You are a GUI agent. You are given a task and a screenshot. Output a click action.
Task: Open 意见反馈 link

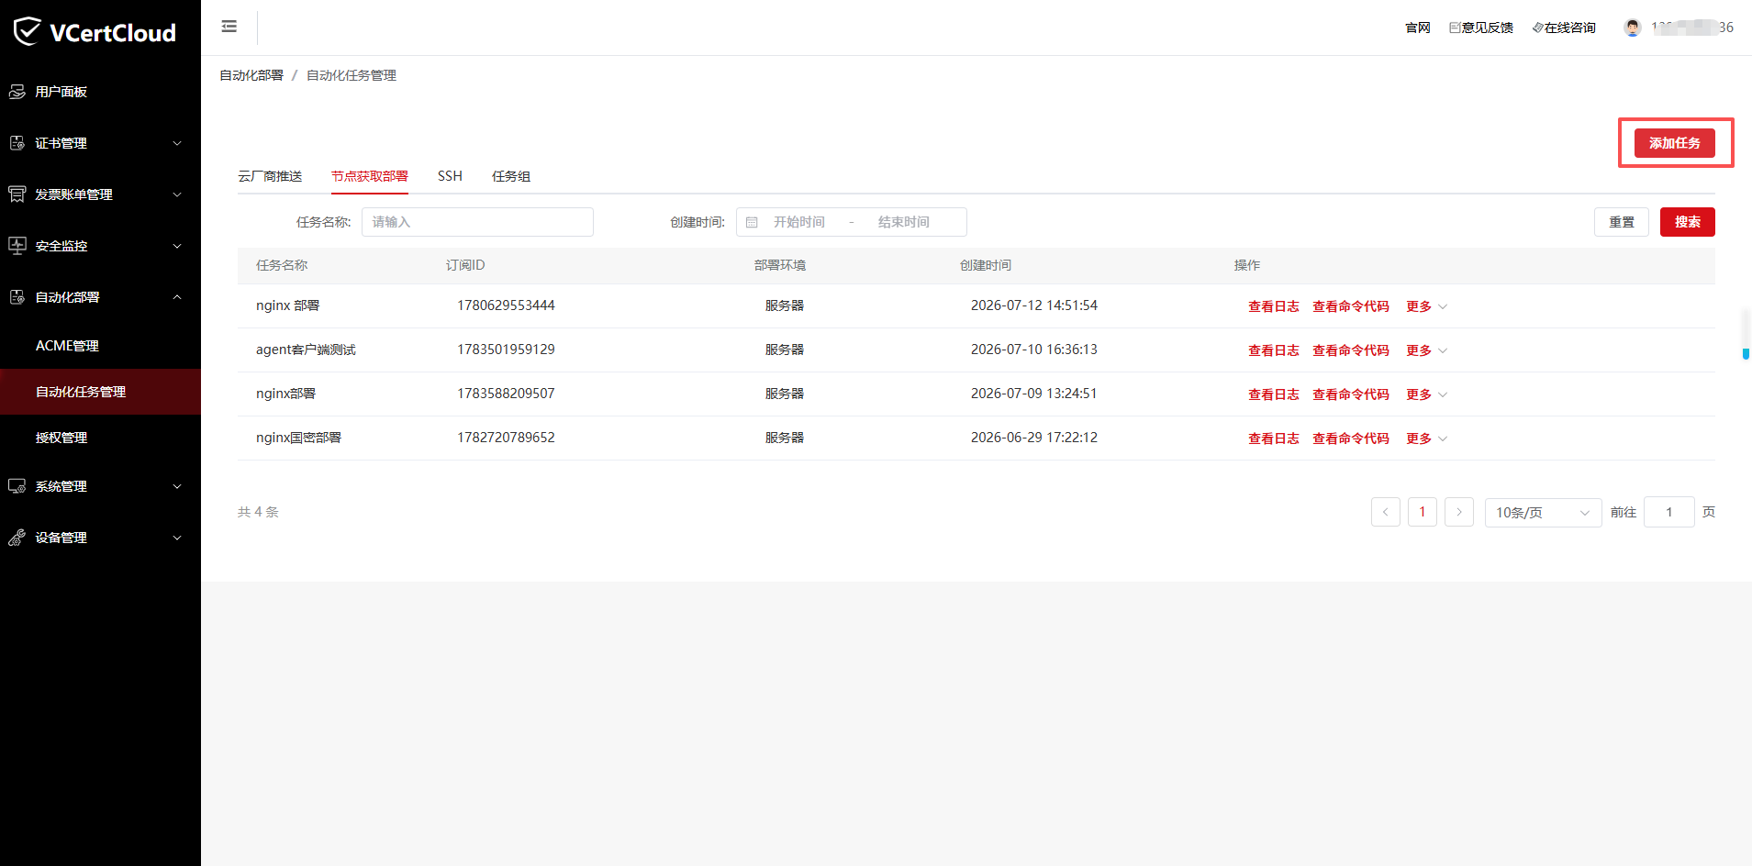[x=1480, y=28]
